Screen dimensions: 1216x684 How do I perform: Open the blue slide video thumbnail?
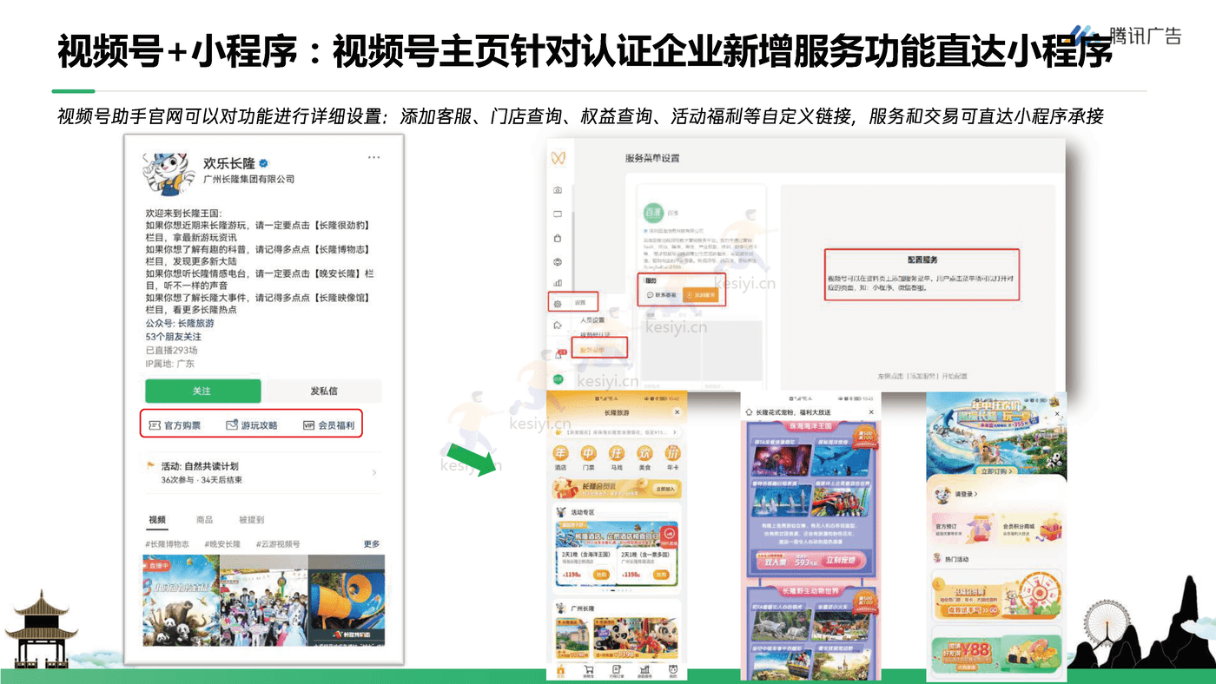[347, 601]
